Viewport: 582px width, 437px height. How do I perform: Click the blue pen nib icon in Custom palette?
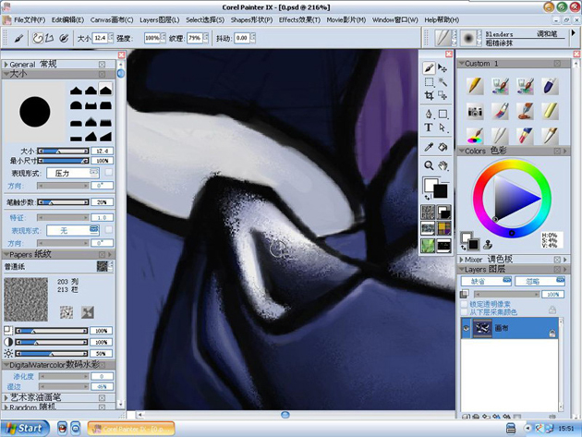tap(550, 86)
